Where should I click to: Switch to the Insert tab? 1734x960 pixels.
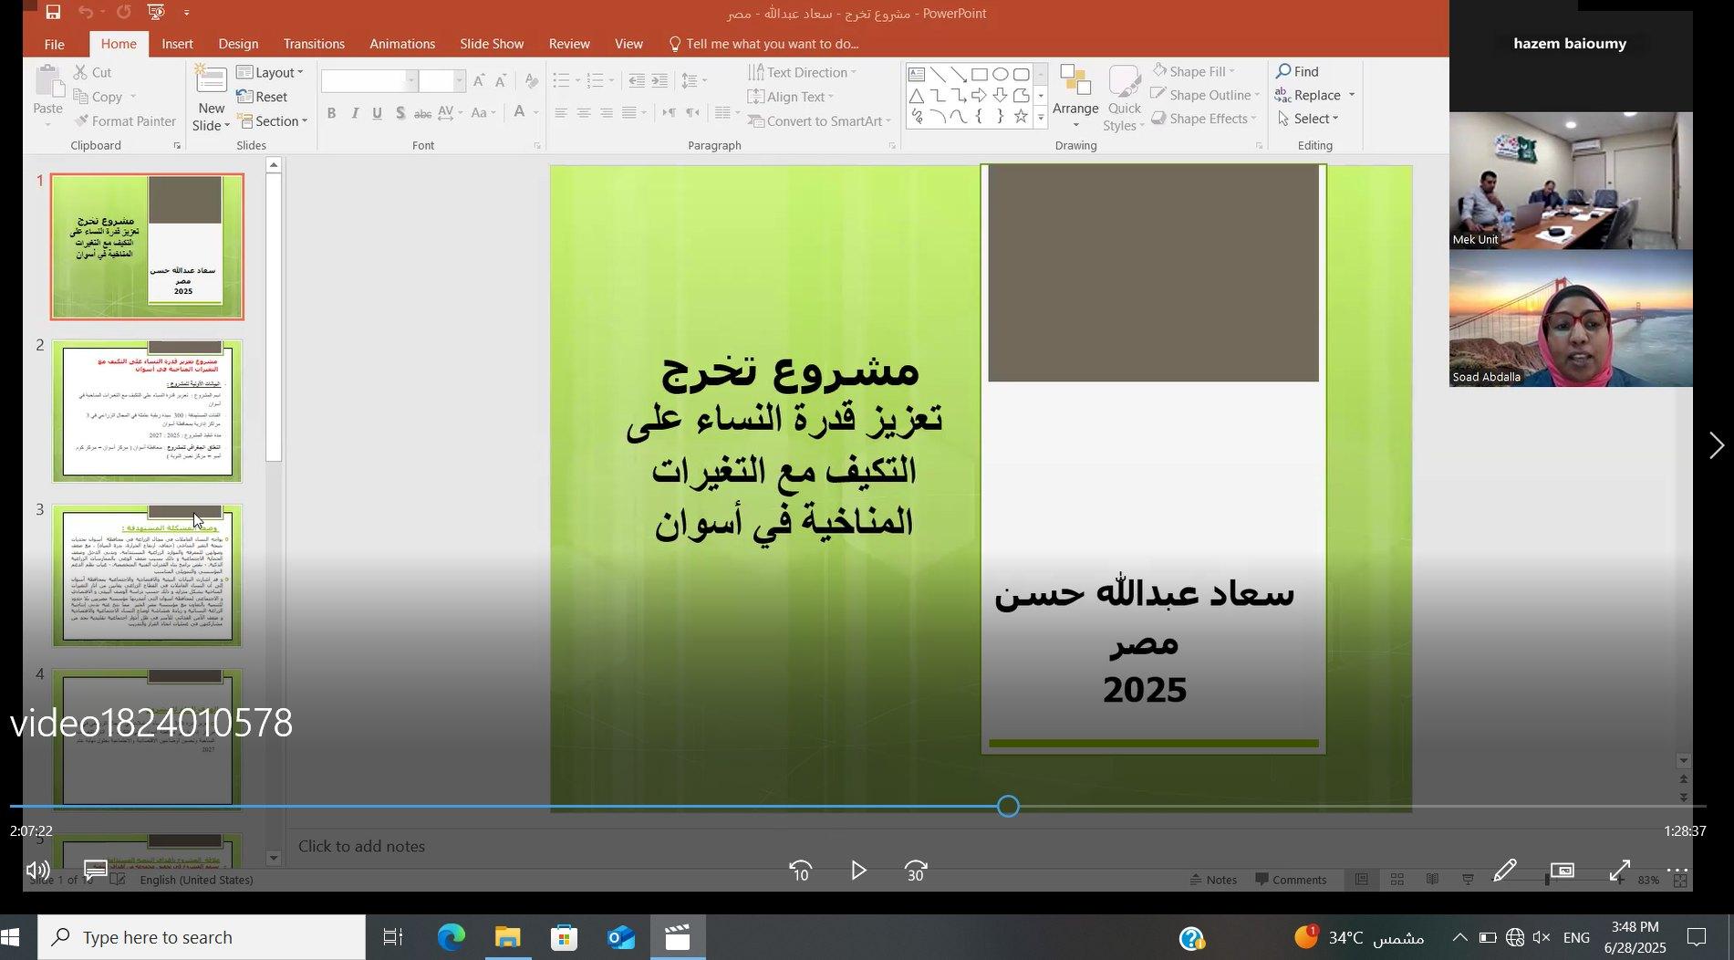click(x=177, y=44)
